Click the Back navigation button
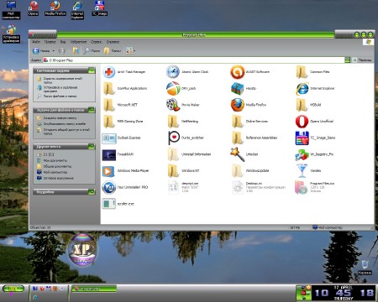The image size is (378, 302). (x=41, y=51)
